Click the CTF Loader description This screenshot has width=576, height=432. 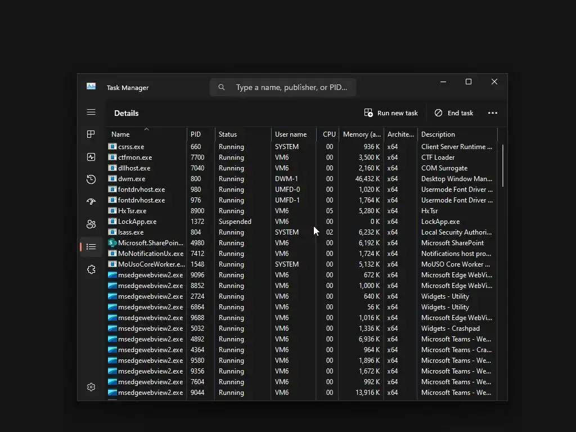tap(438, 157)
